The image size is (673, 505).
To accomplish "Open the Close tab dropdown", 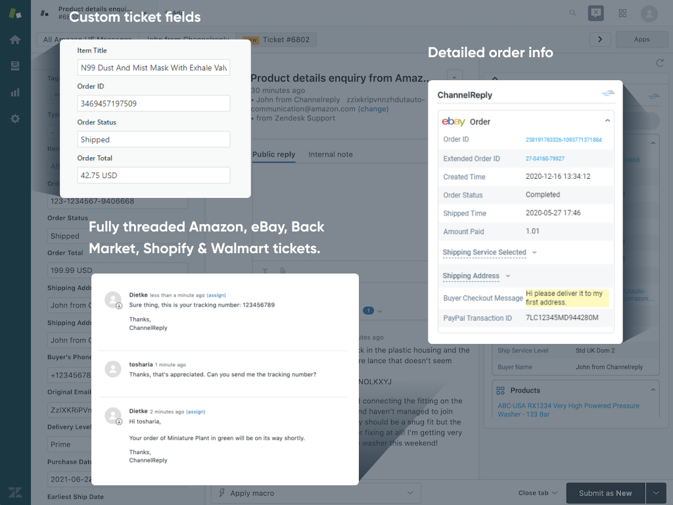I will point(538,493).
